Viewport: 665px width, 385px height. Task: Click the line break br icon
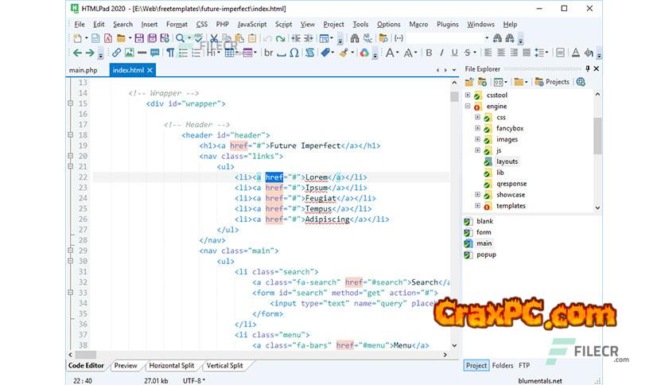coord(268,52)
